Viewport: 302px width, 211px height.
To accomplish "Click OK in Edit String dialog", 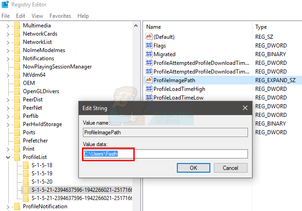I will [x=193, y=168].
